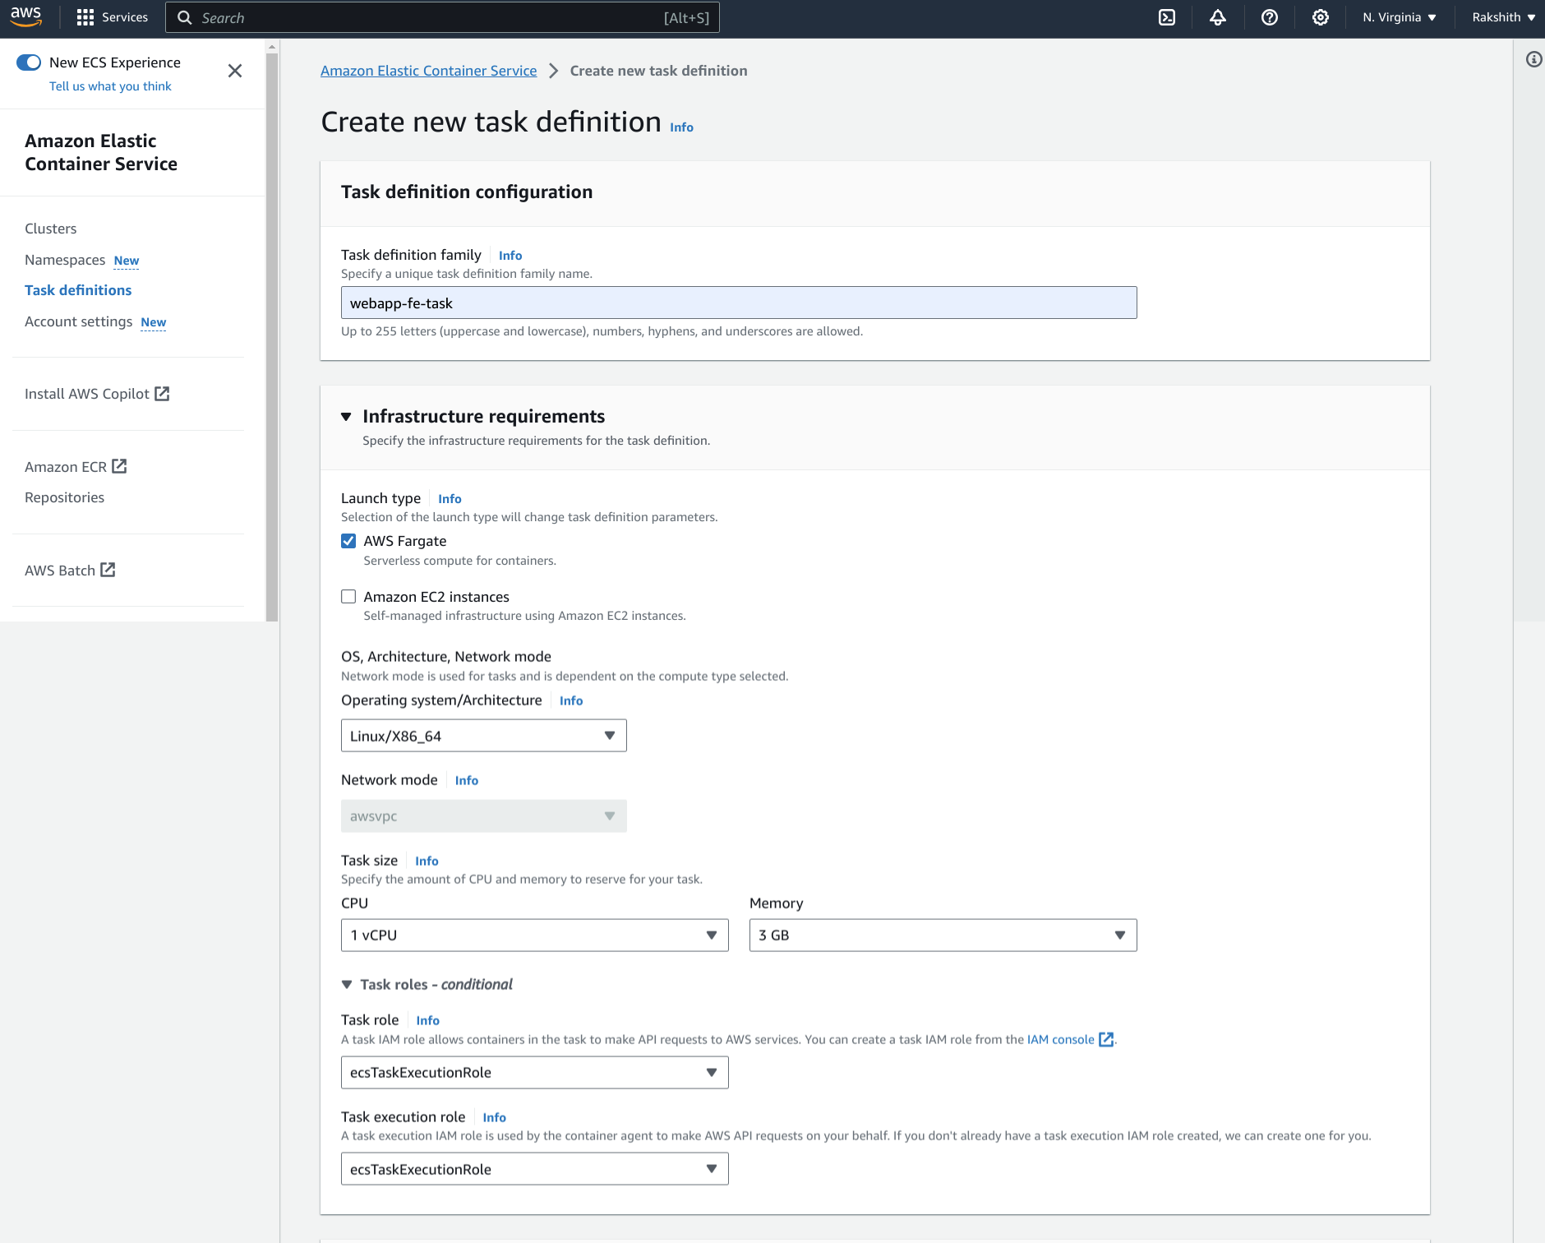Image resolution: width=1545 pixels, height=1243 pixels.
Task: Click the Amazon Elastic Container Service breadcrumb
Action: (x=428, y=71)
